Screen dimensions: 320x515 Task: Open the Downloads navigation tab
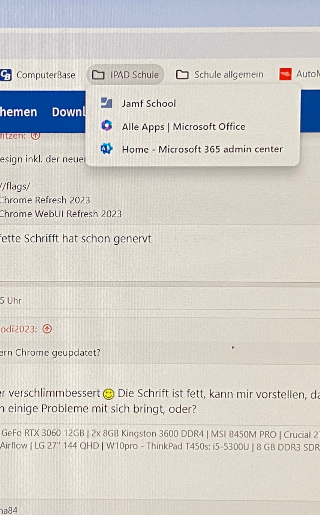pyautogui.click(x=69, y=112)
